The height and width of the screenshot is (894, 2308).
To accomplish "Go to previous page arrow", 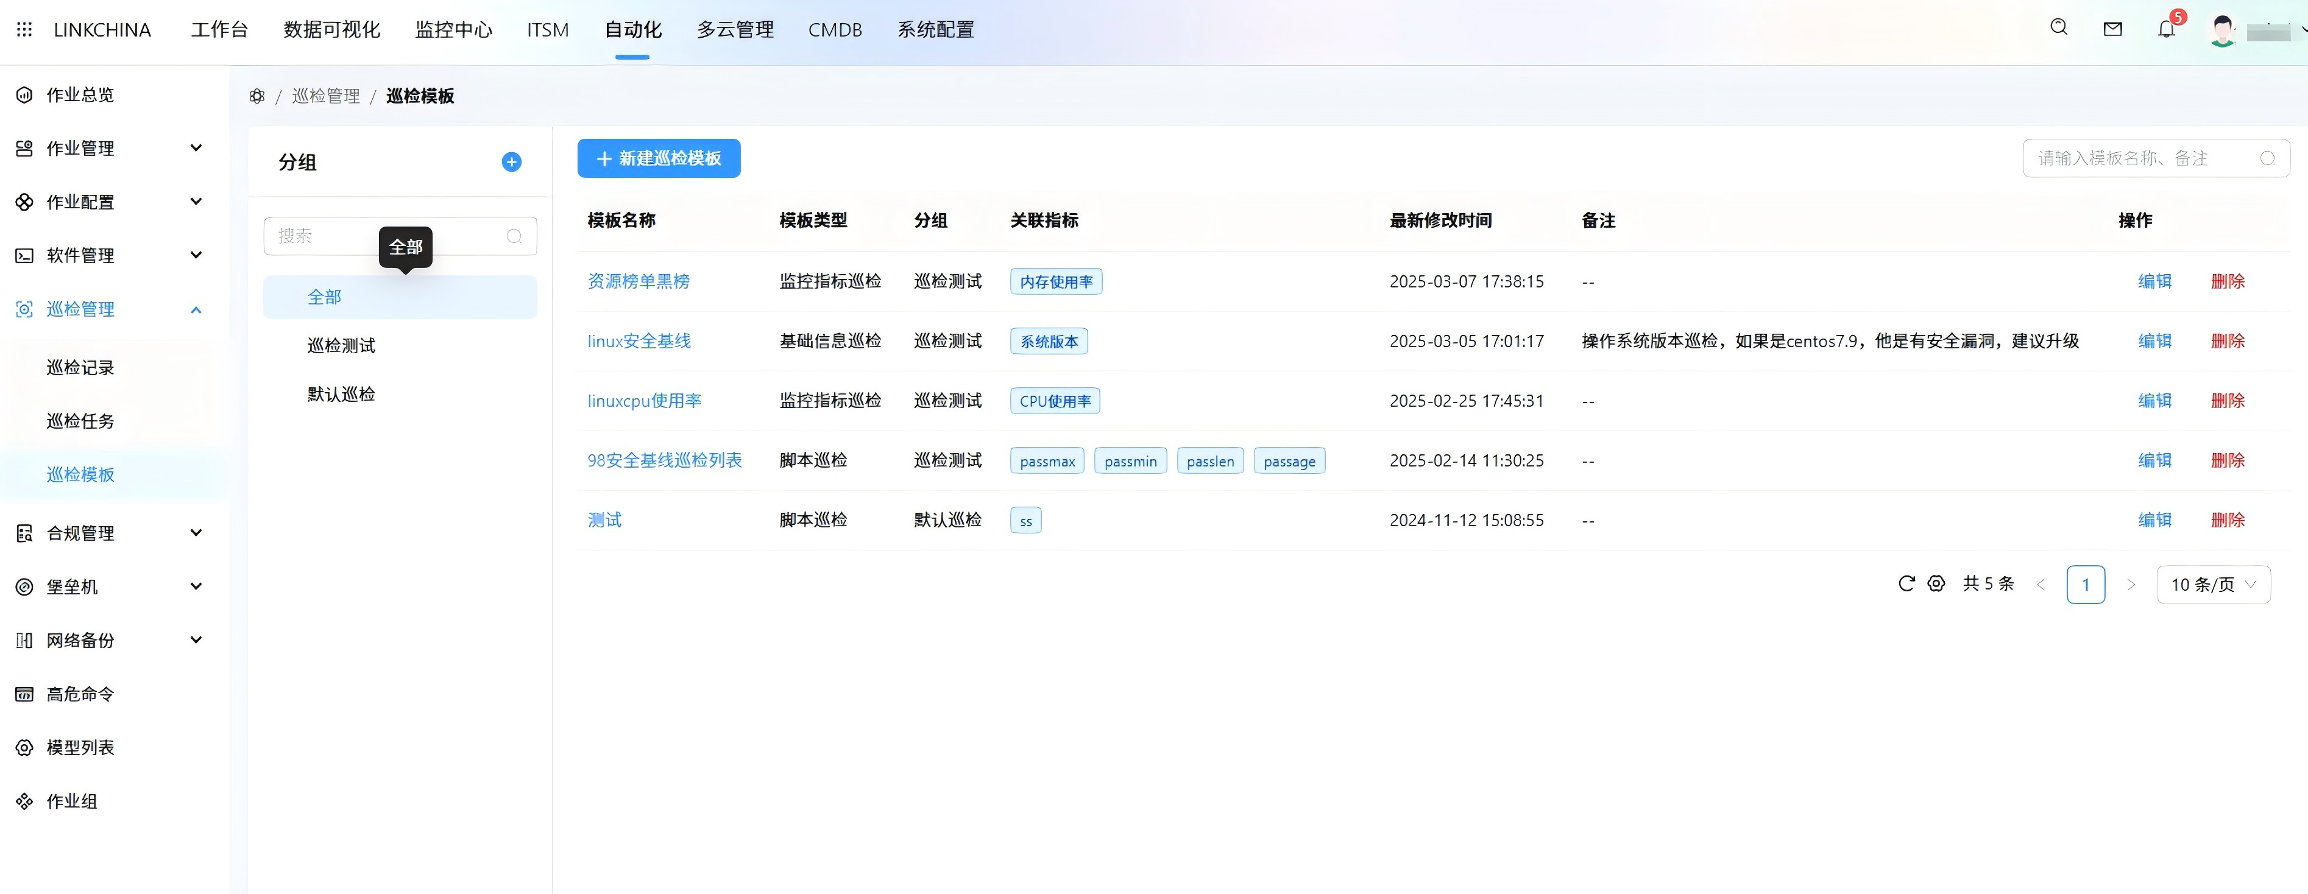I will [2041, 584].
